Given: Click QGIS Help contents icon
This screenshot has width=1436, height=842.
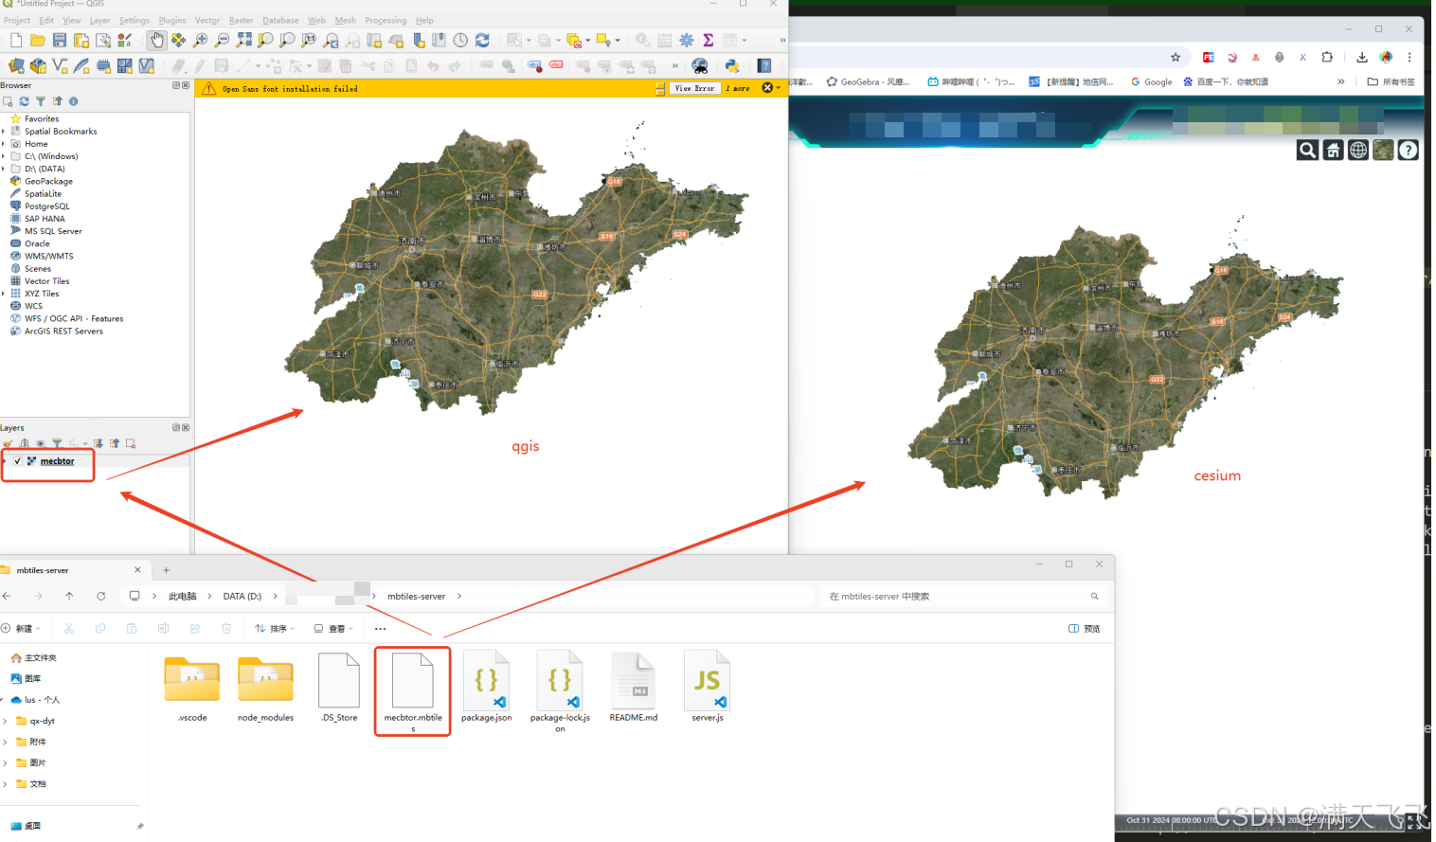Looking at the screenshot, I should click(x=764, y=65).
